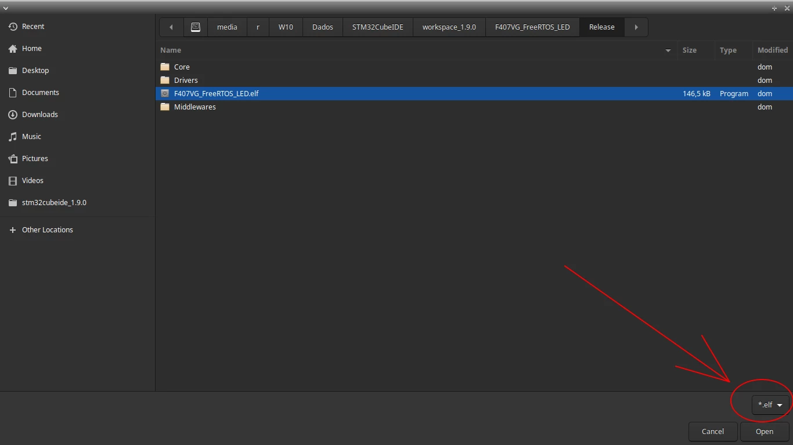Close the file chooser window
793x445 pixels.
click(x=787, y=8)
